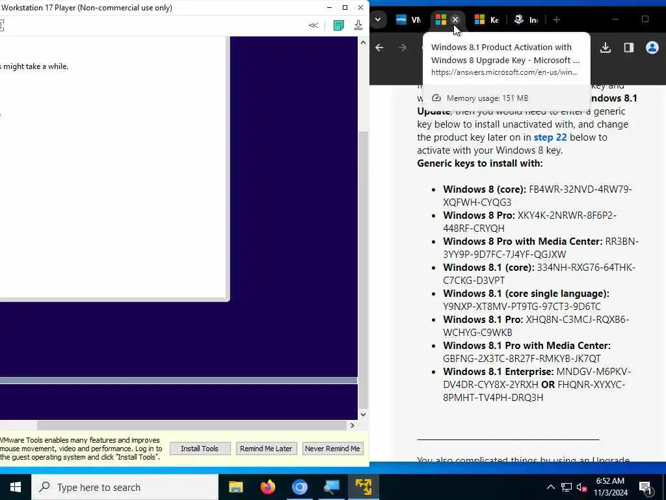
Task: Click the tab's active-tab icon in Chrome
Action: point(441,20)
